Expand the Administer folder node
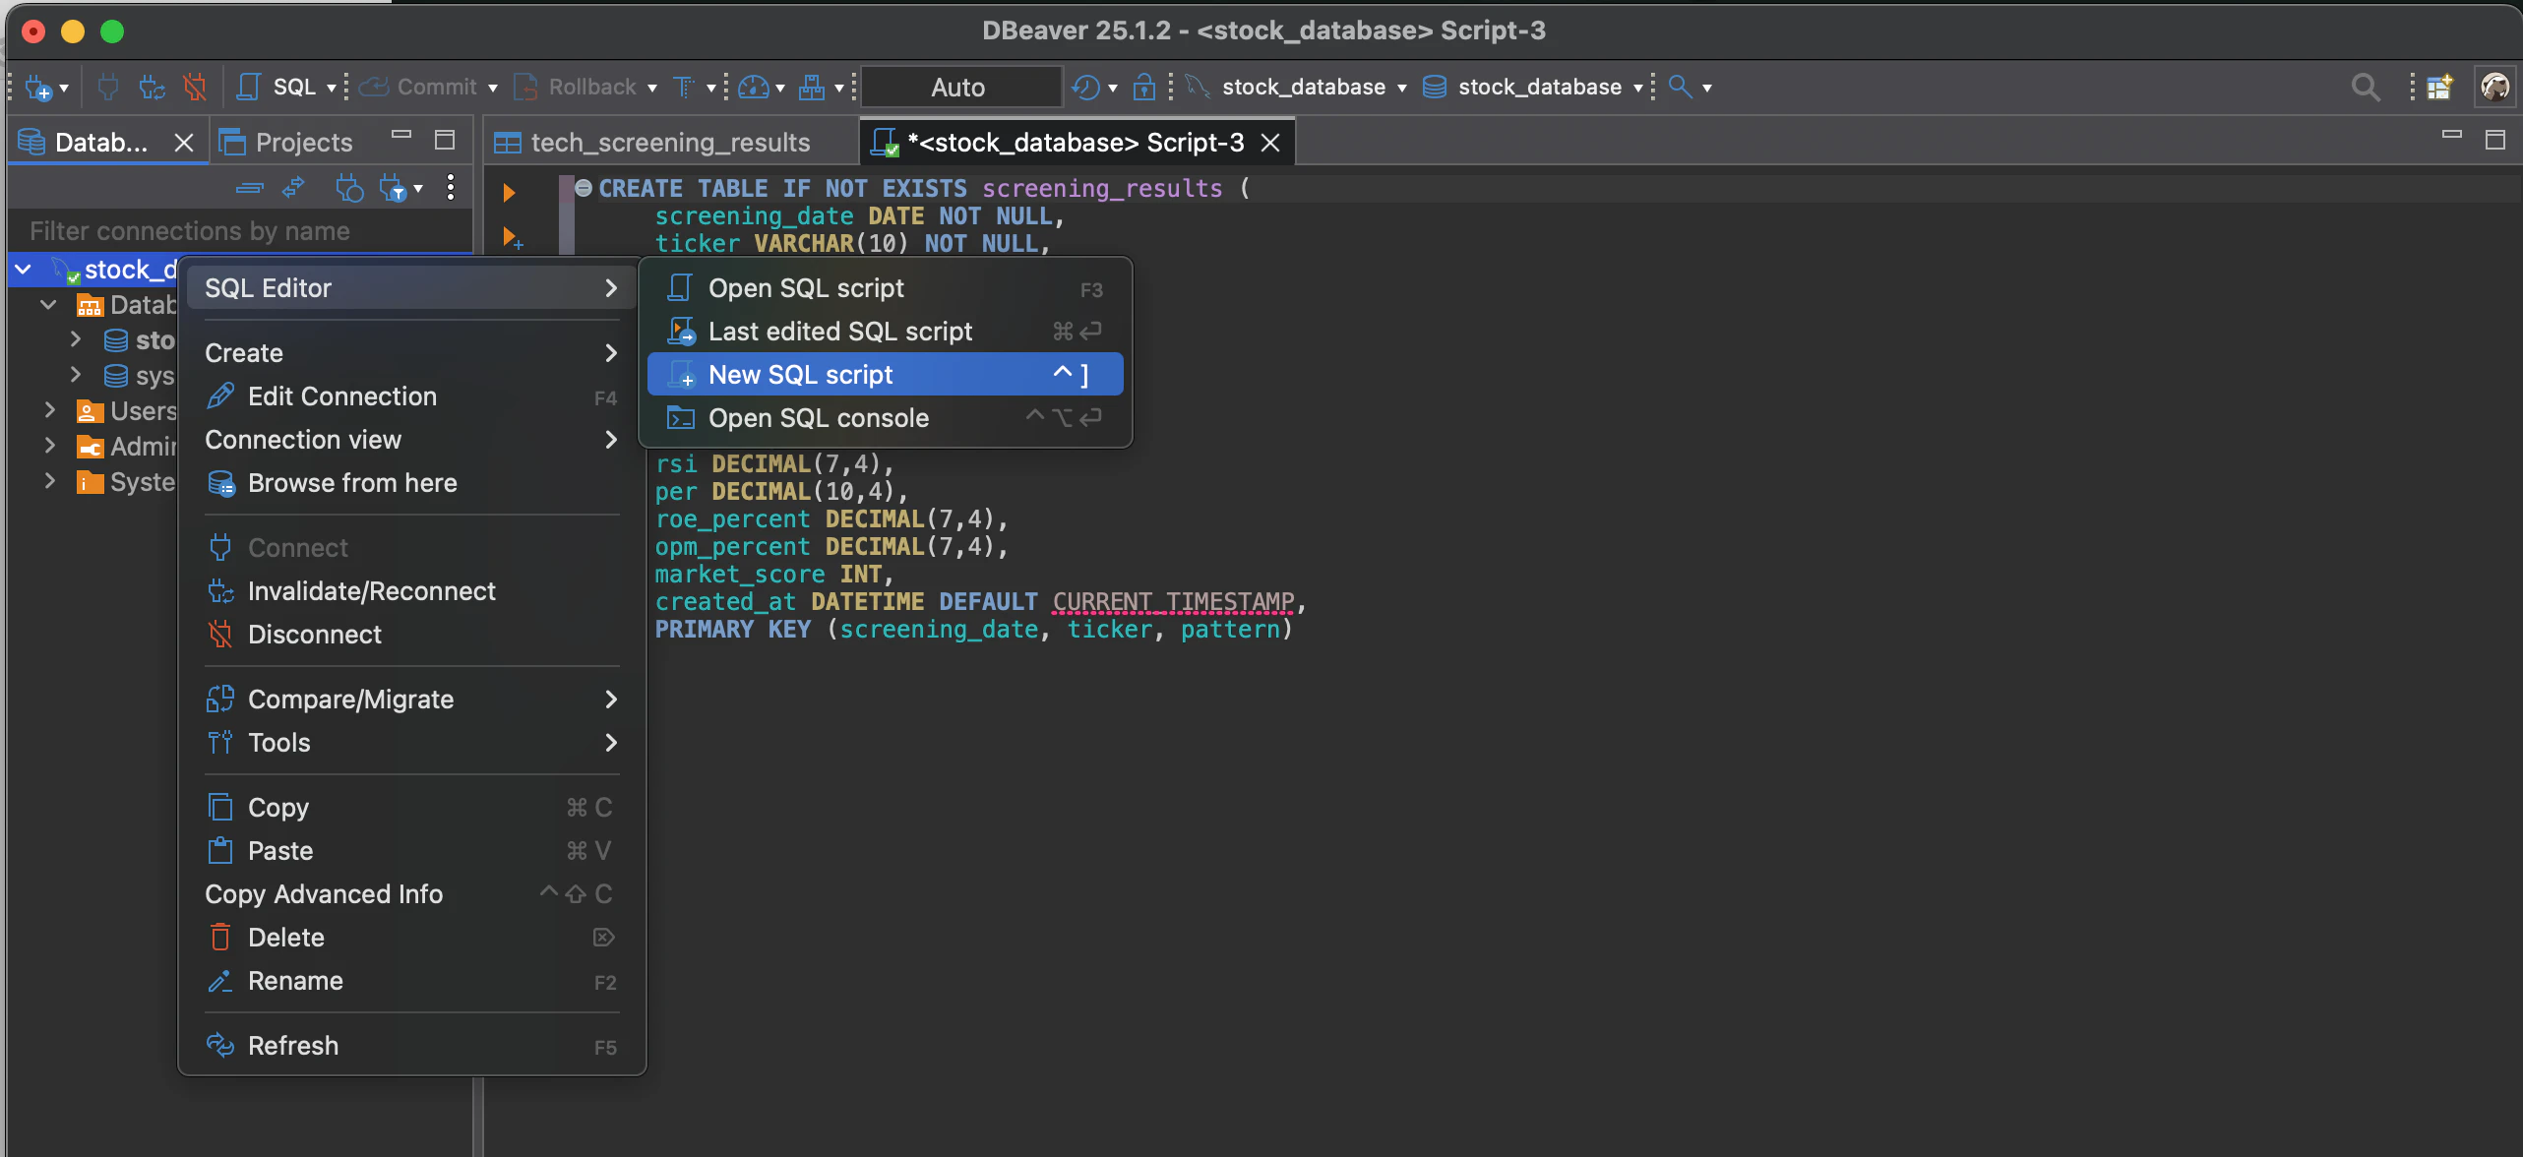This screenshot has width=2523, height=1157. [49, 446]
